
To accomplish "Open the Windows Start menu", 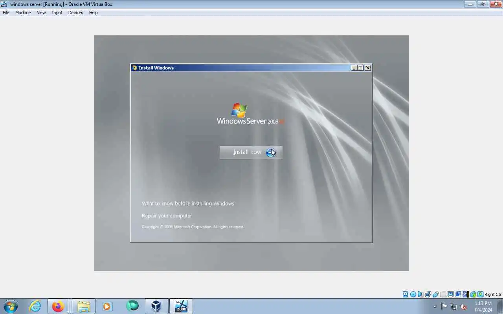I will [x=11, y=306].
